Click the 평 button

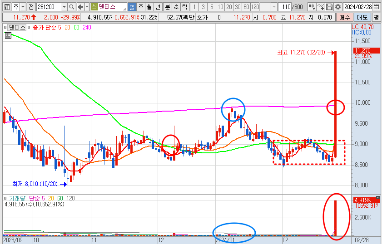coord(377,17)
